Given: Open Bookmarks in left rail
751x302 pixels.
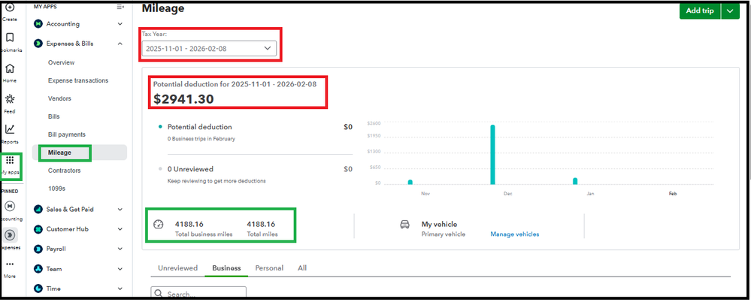Looking at the screenshot, I should pyautogui.click(x=10, y=38).
